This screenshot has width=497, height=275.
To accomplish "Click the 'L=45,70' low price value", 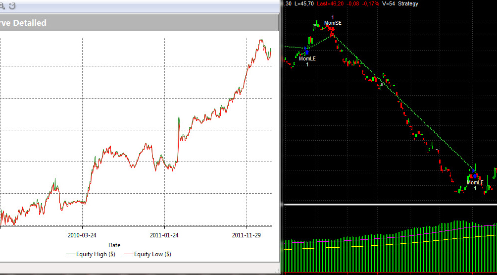I will (x=305, y=3).
